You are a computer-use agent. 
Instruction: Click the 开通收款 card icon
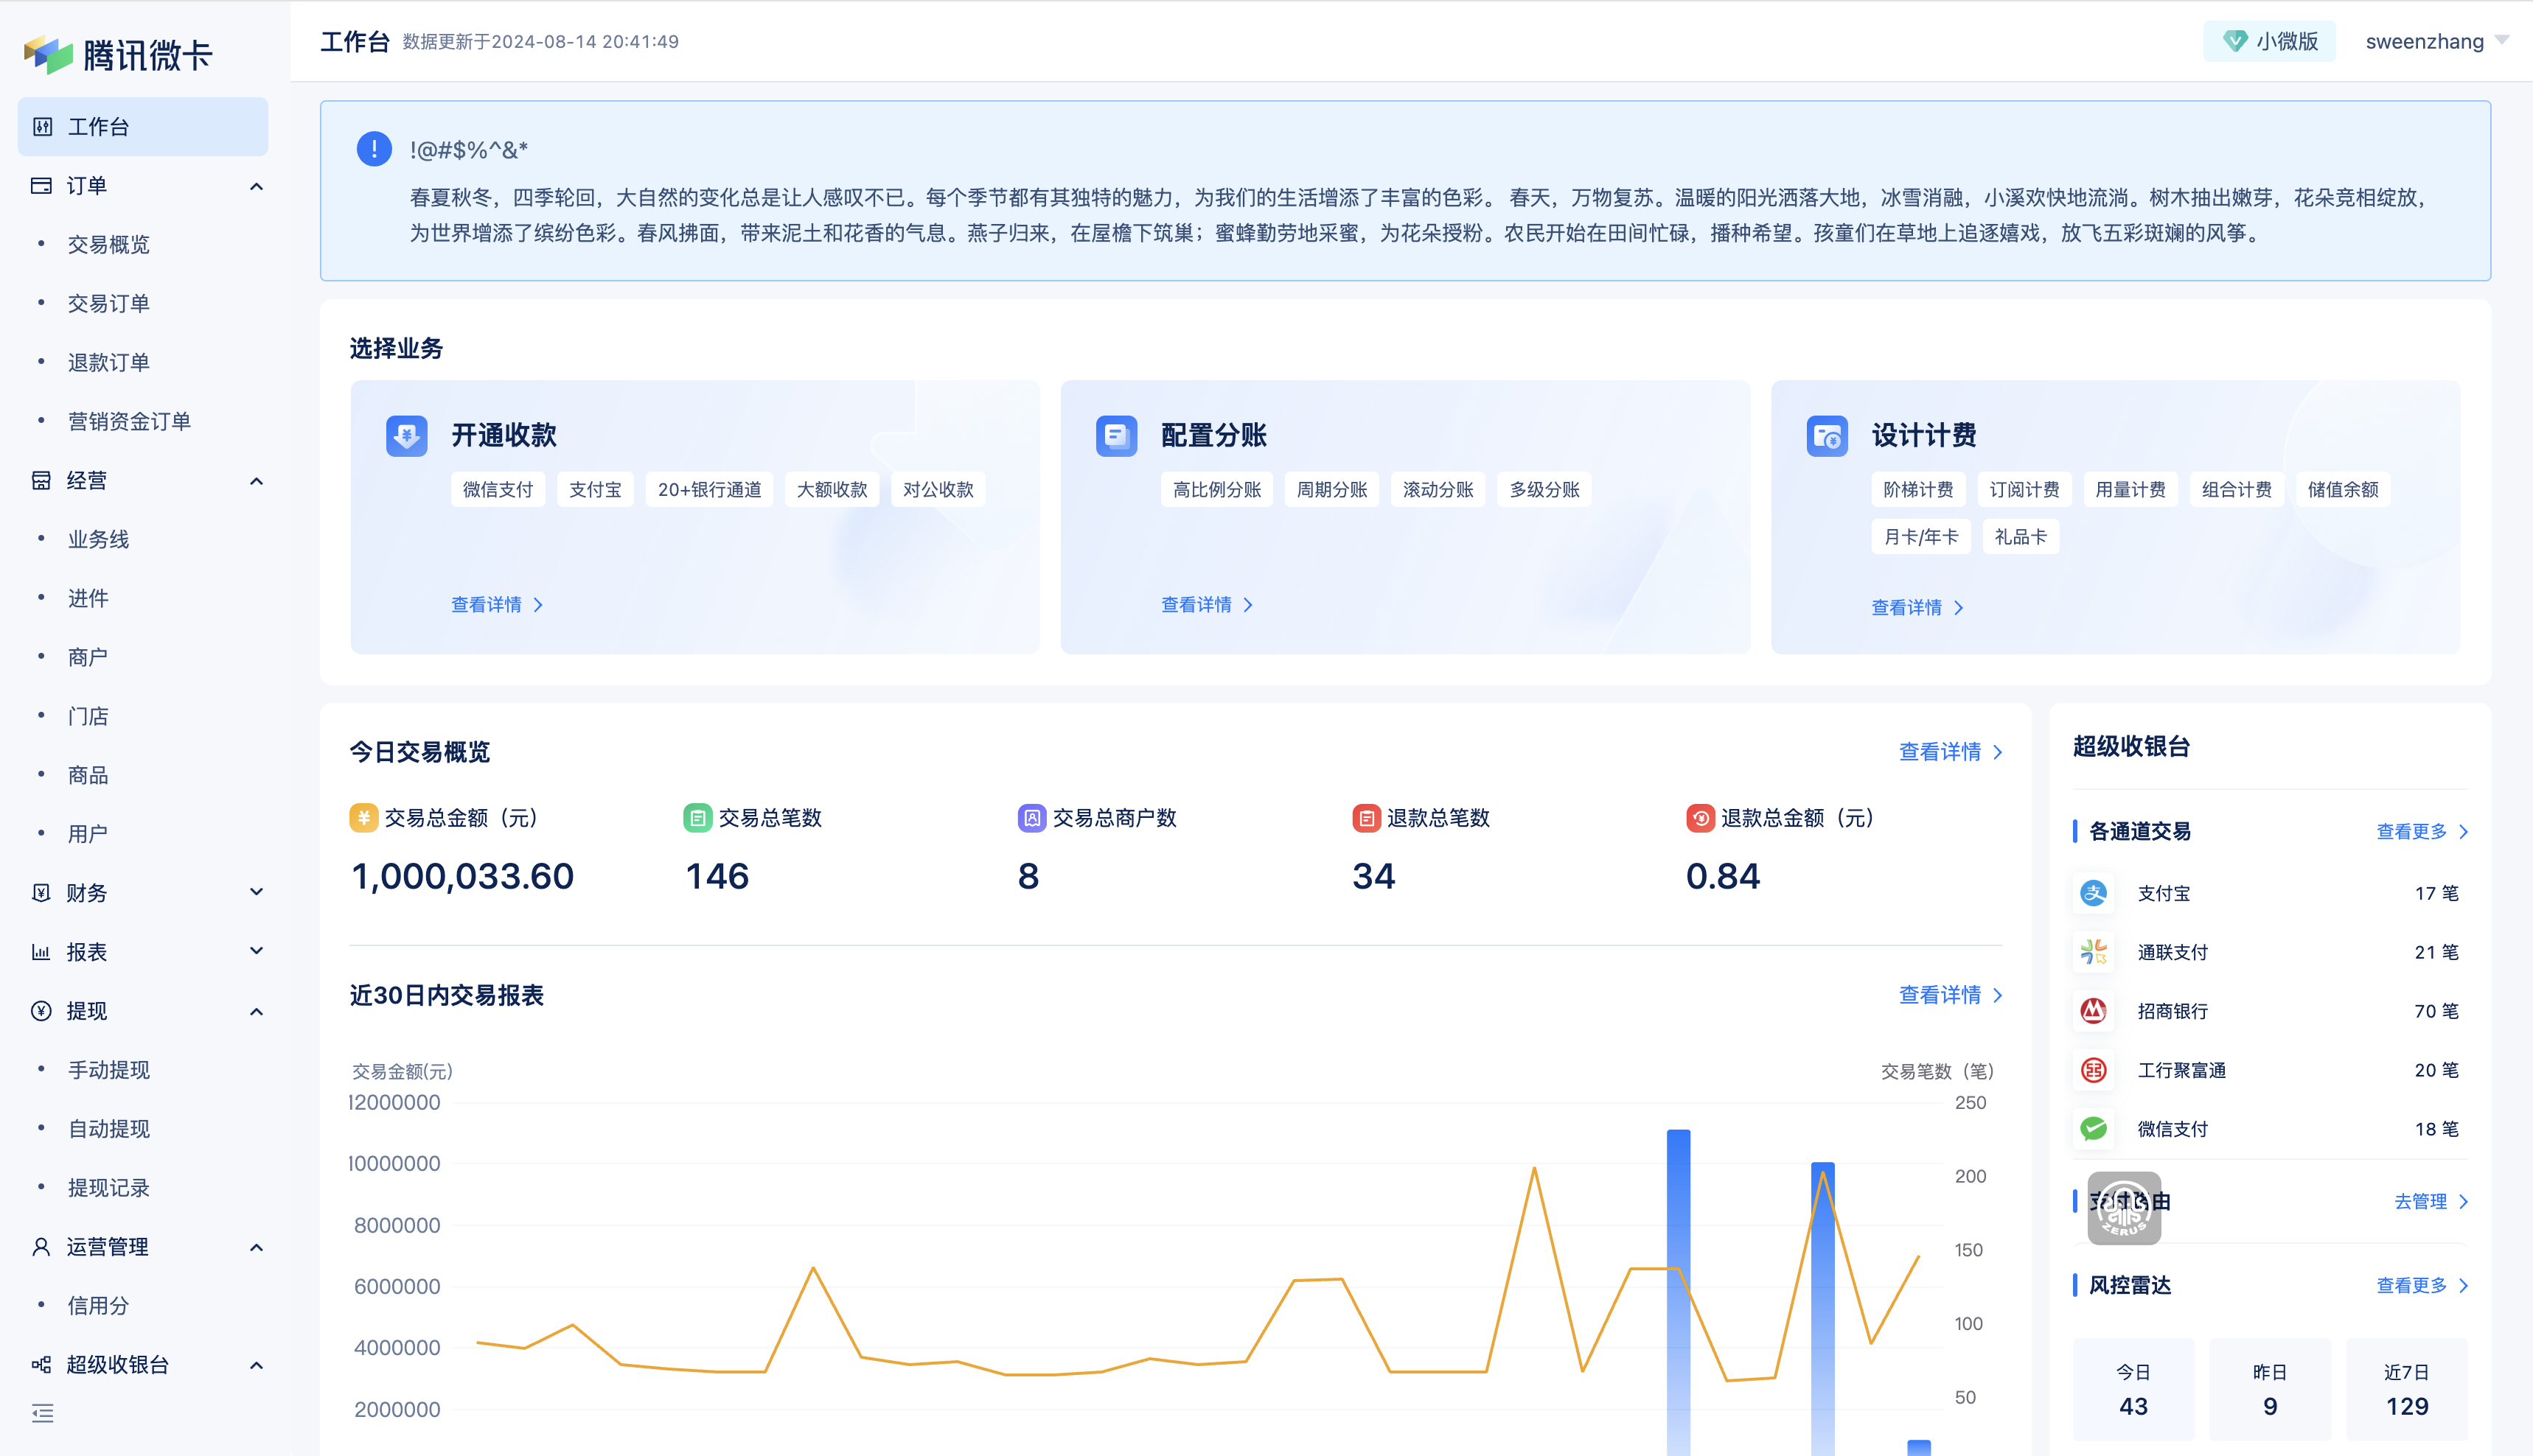point(406,436)
